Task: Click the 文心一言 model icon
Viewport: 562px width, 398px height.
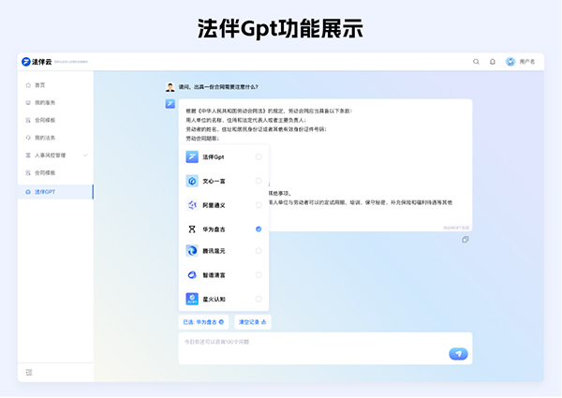Action: pos(192,181)
